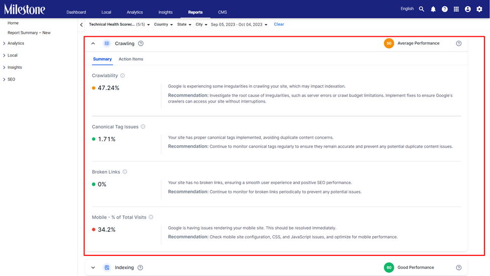Collapse the Crawling section
The height and width of the screenshot is (276, 490).
93,43
